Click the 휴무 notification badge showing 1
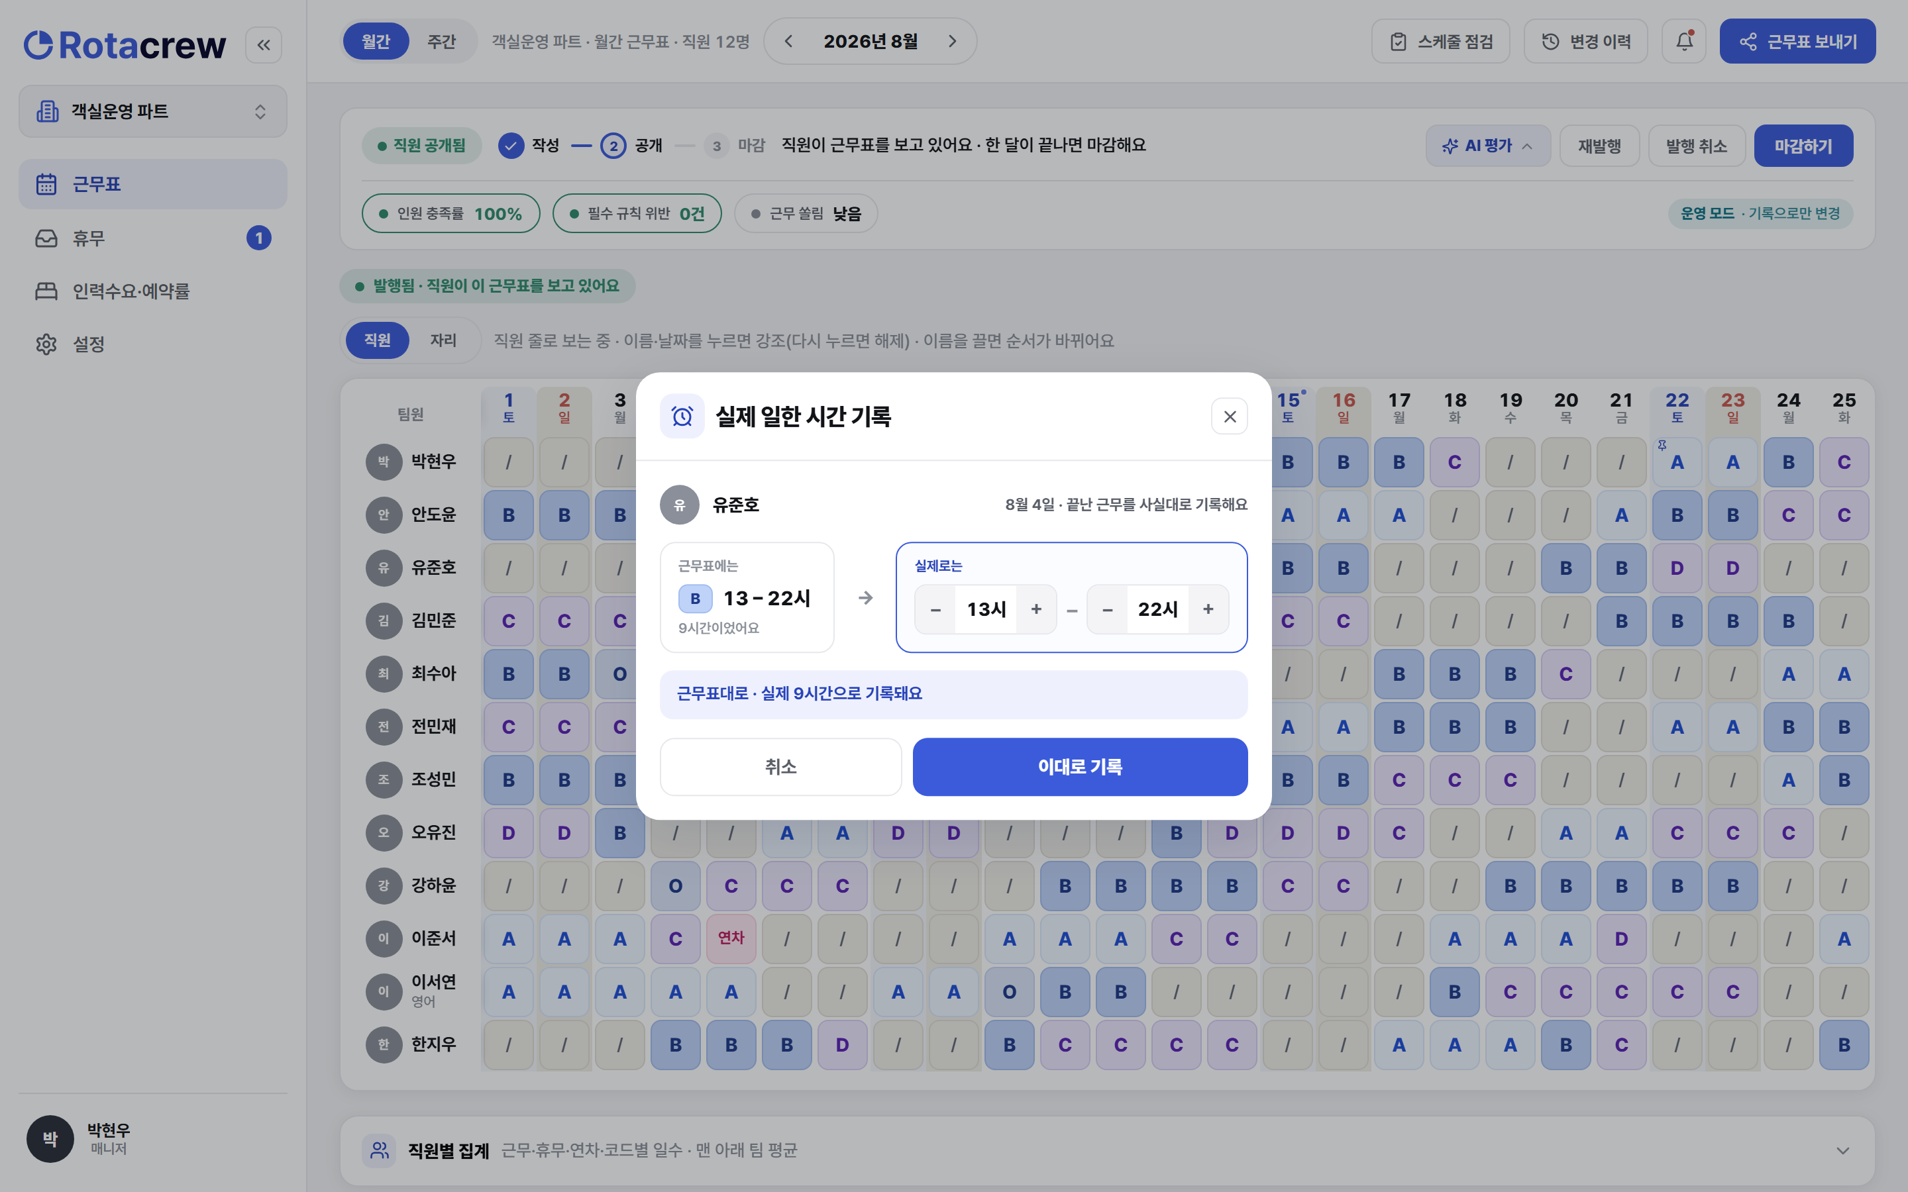 pyautogui.click(x=258, y=237)
